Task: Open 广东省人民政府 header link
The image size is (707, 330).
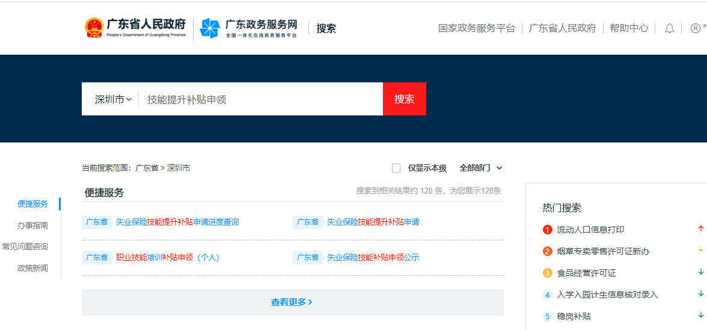Action: [562, 28]
